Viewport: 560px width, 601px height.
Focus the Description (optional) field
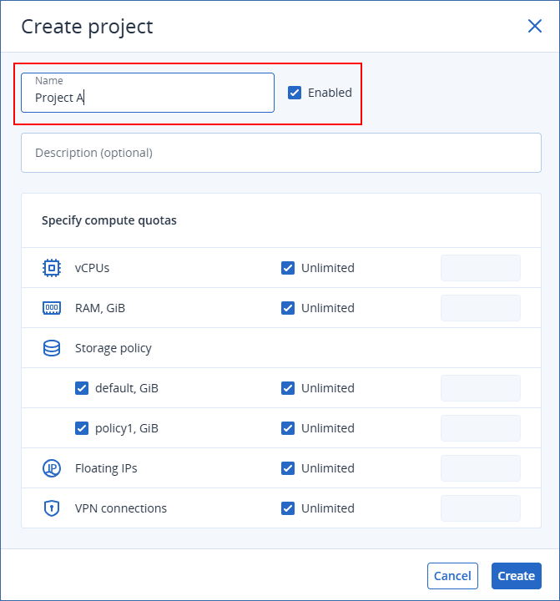[280, 153]
